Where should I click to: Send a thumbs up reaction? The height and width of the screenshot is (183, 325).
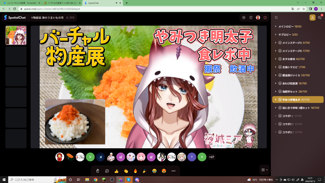point(116,171)
